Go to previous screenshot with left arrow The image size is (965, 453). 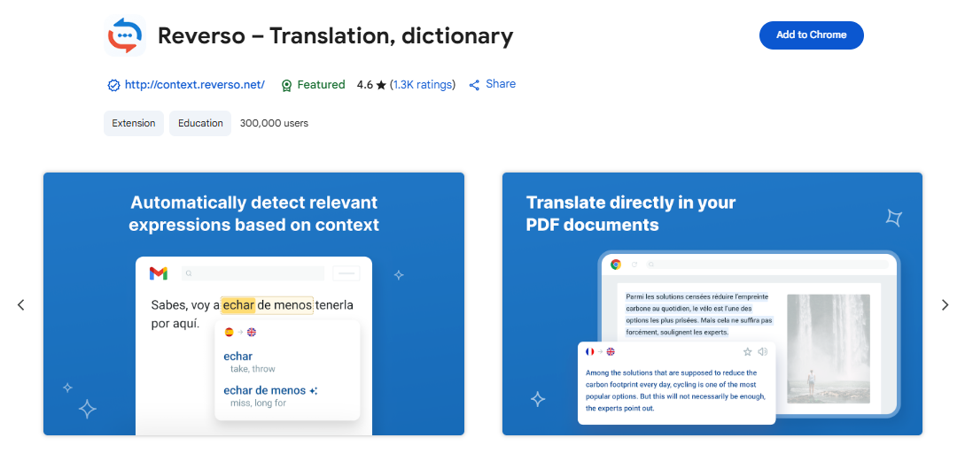pos(21,304)
